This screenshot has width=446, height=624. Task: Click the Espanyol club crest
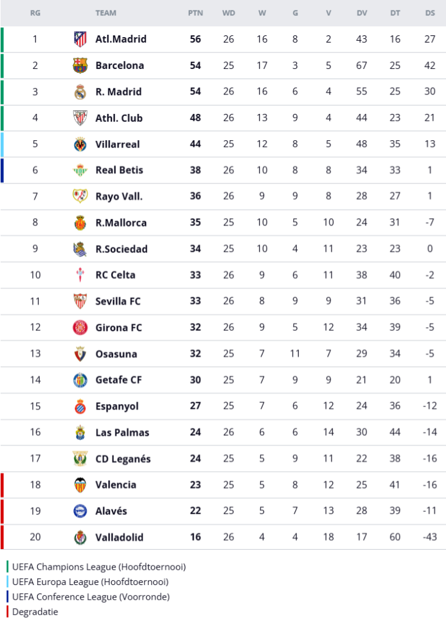[x=80, y=406]
